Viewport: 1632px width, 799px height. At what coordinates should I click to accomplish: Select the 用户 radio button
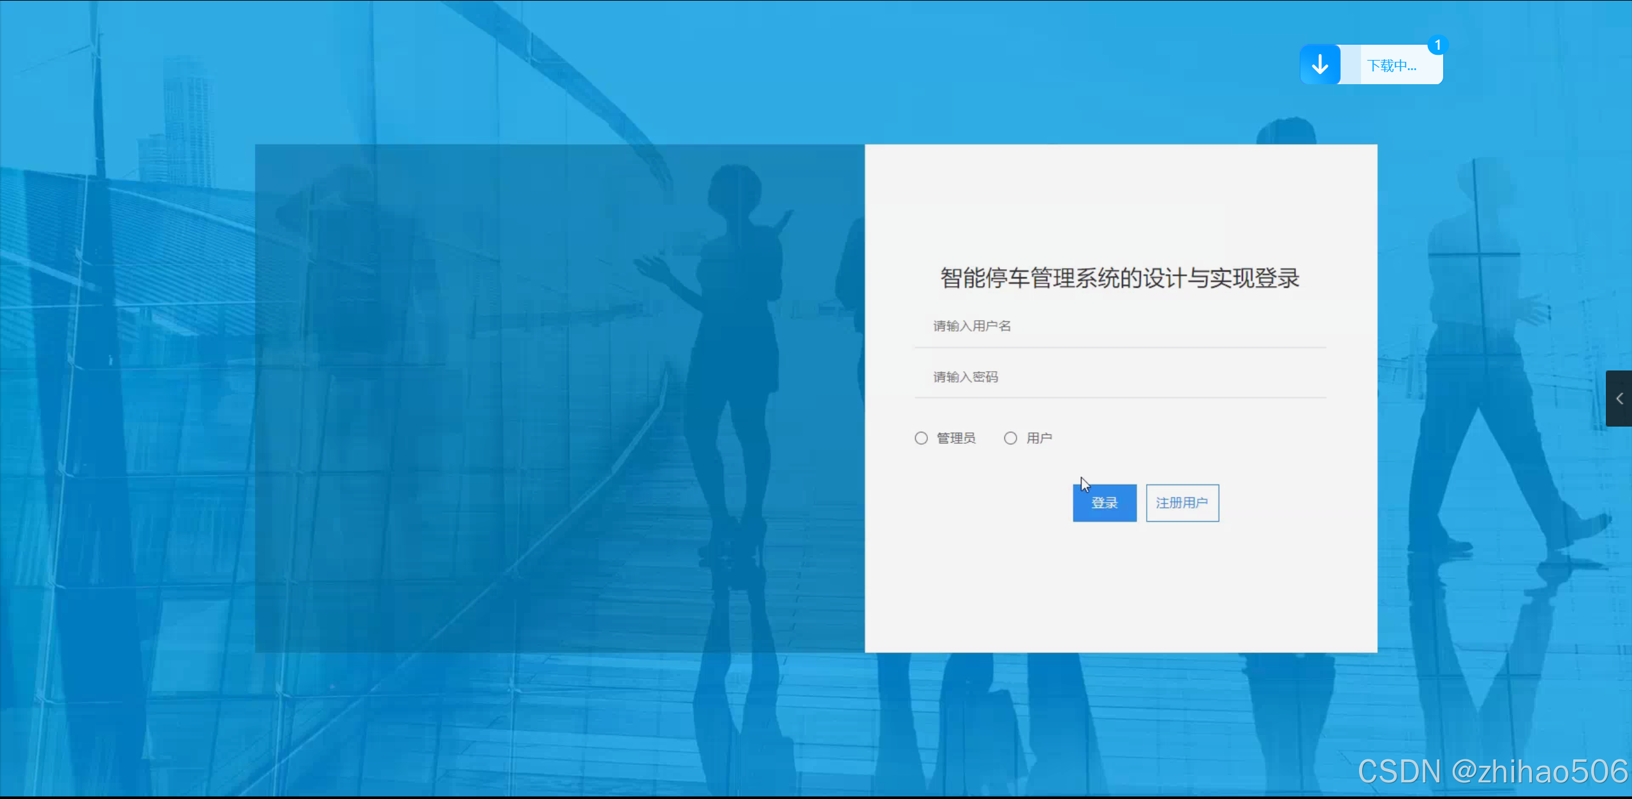point(1010,438)
